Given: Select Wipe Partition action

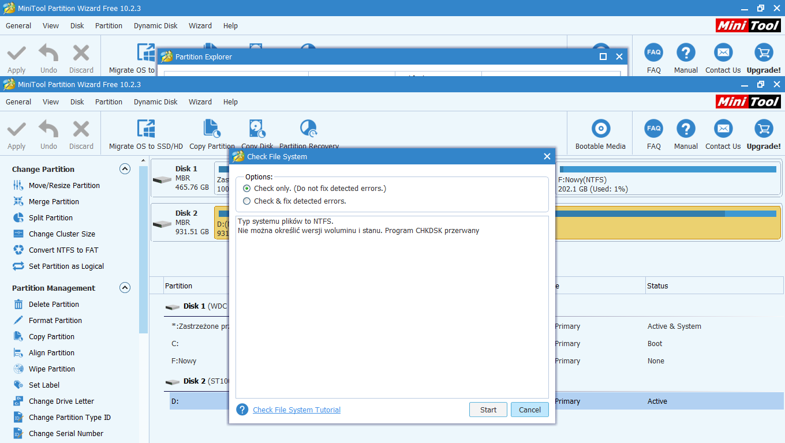Looking at the screenshot, I should click(52, 369).
